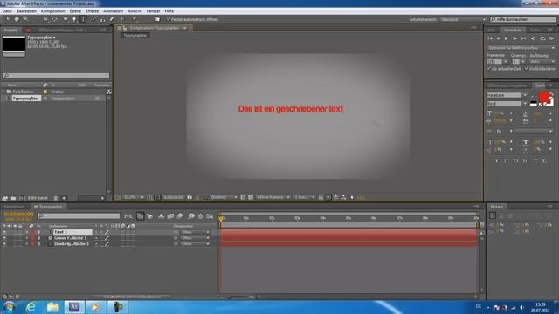
Task: Click the timeline current-time indicator
Action: [x=221, y=218]
